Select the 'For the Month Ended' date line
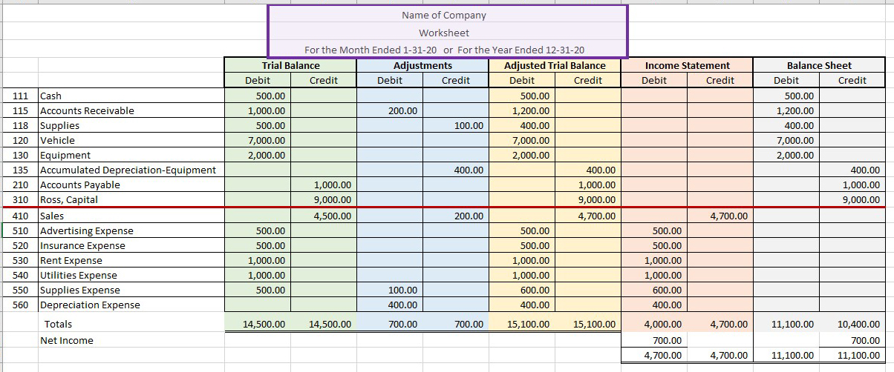Image resolution: width=894 pixels, height=372 pixels. 444,50
